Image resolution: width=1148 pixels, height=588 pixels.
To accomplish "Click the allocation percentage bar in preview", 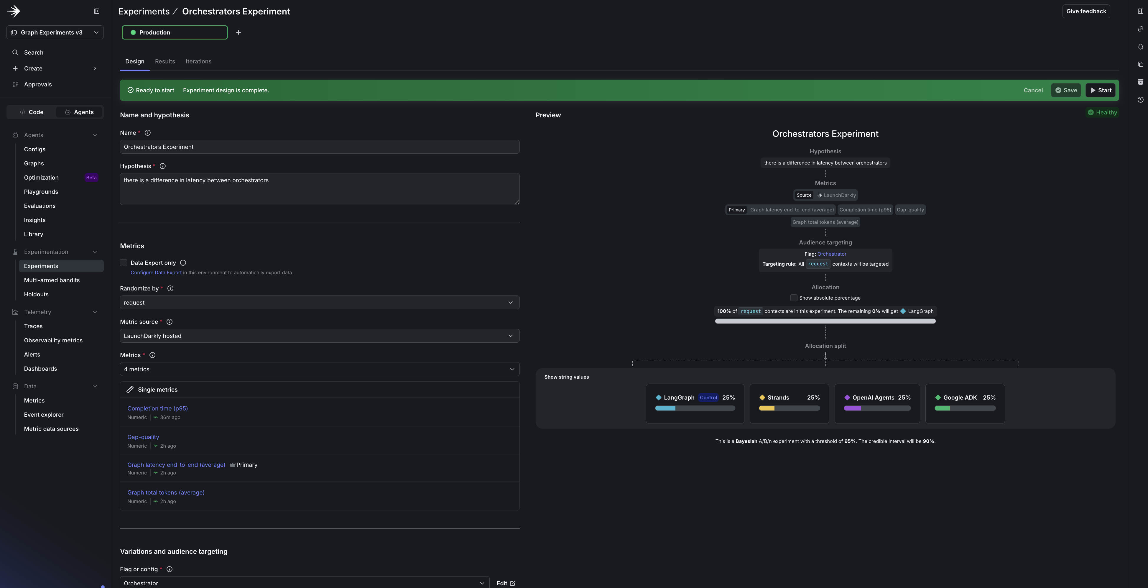I will (825, 321).
